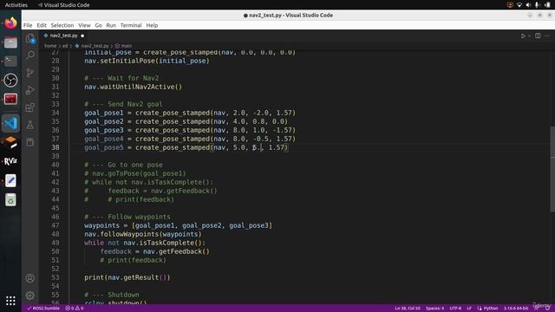Change end of line via LF item
Screen dimensions: 555x312
point(469,309)
